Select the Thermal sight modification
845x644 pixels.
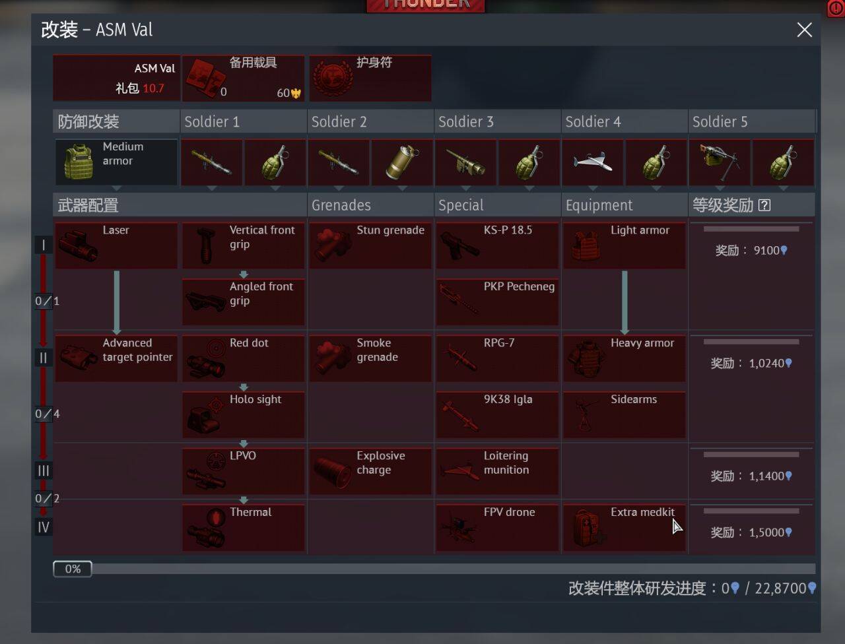[x=244, y=528]
